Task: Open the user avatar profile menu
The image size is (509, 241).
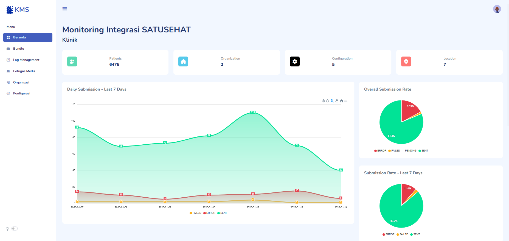Action: pos(497,9)
